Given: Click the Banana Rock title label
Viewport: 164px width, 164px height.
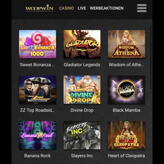Looking at the screenshot, I should (37, 156).
